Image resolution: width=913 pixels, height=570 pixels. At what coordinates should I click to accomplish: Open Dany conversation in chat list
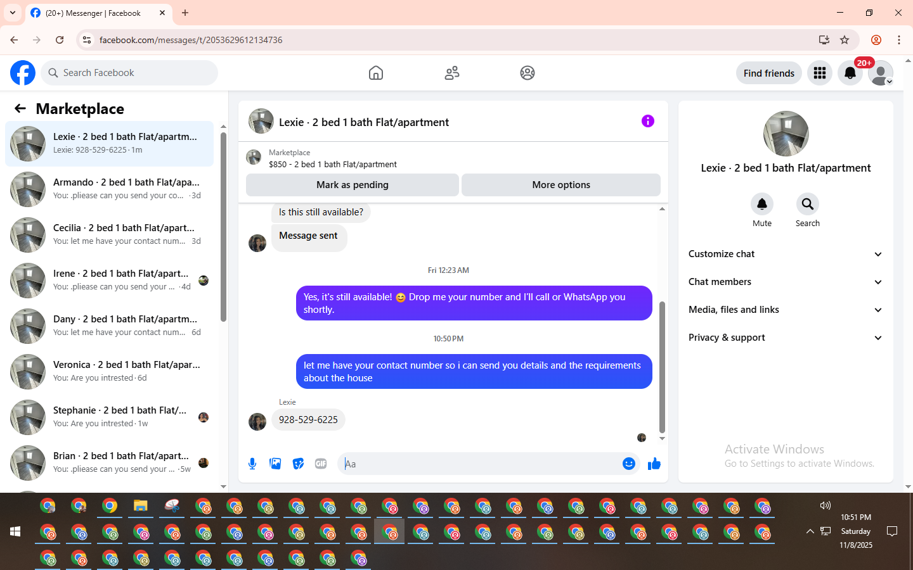point(110,326)
